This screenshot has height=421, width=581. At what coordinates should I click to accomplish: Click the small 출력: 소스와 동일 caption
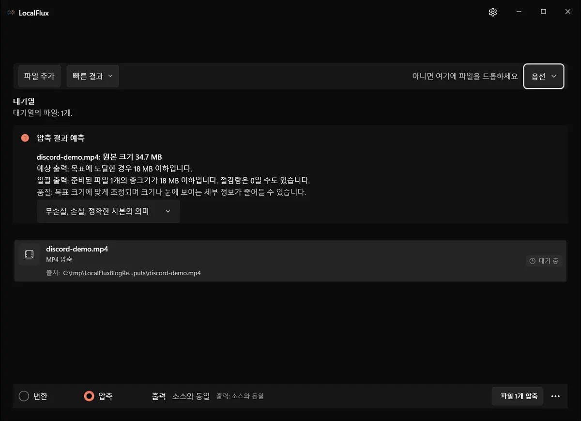pyautogui.click(x=240, y=396)
